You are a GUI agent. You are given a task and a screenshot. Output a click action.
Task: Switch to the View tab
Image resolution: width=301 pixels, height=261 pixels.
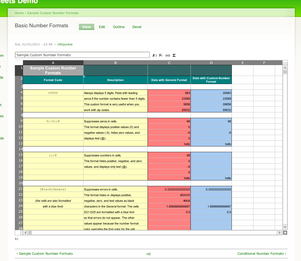[x=86, y=27]
